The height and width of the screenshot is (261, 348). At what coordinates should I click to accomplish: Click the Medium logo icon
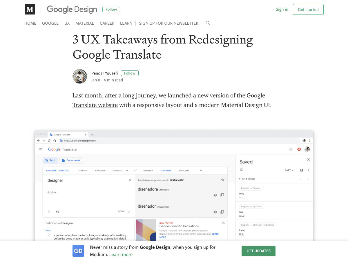click(30, 10)
